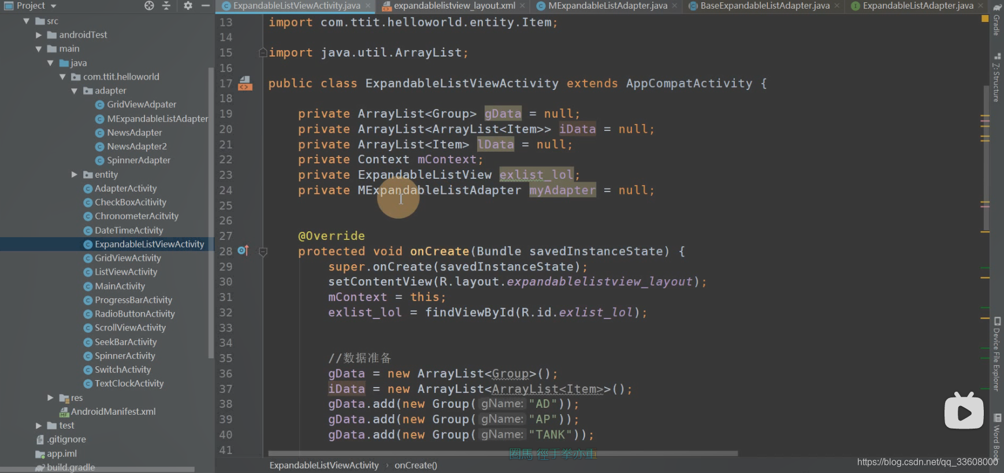This screenshot has height=473, width=1004.
Task: Open the Gradle tool window
Action: (996, 20)
